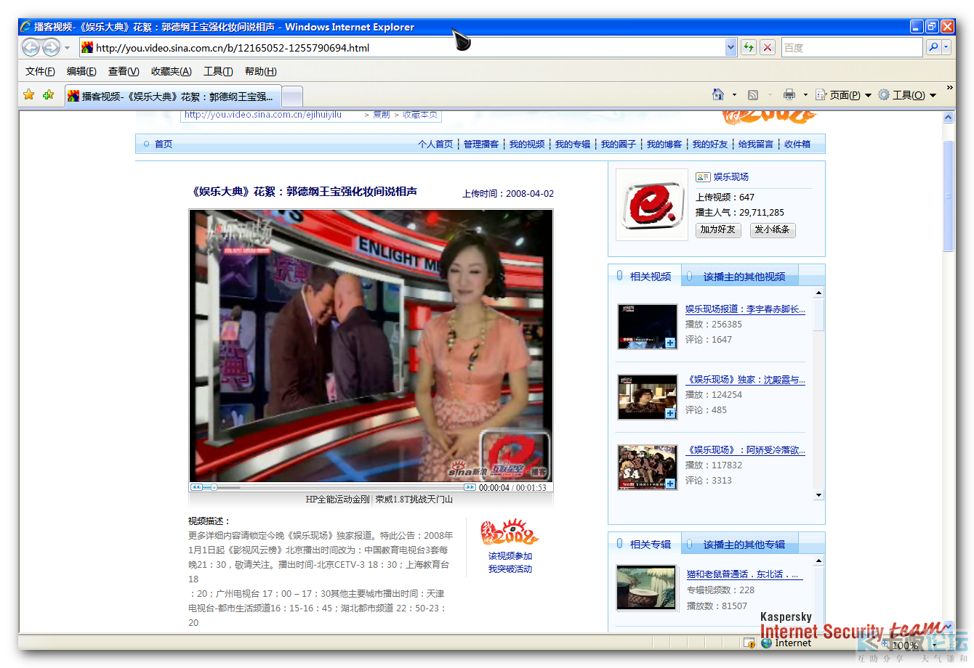Switch to the 该播主的其他专辑 tab
This screenshot has height=668, width=974.
pos(740,545)
